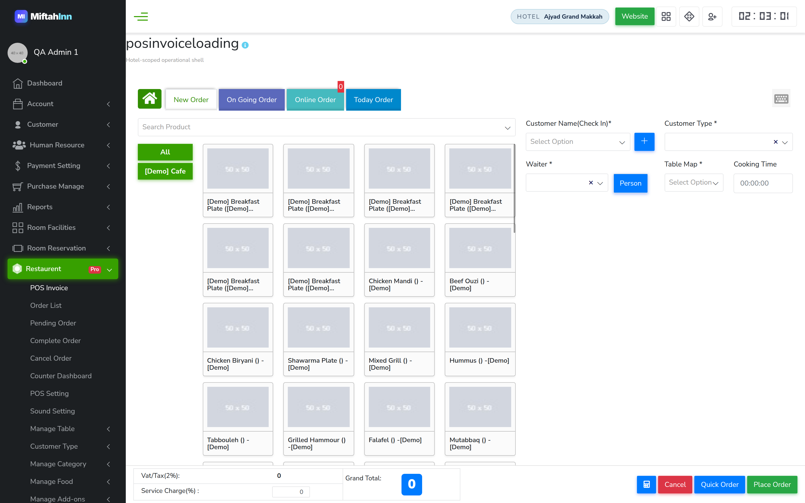Image resolution: width=805 pixels, height=503 pixels.
Task: Click the Room Reservation ticket icon
Action: coord(18,248)
